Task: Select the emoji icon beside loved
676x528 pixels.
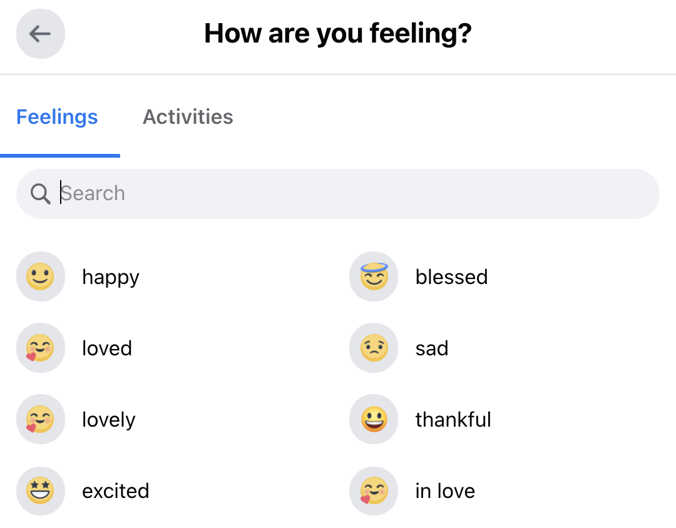Action: click(x=41, y=348)
